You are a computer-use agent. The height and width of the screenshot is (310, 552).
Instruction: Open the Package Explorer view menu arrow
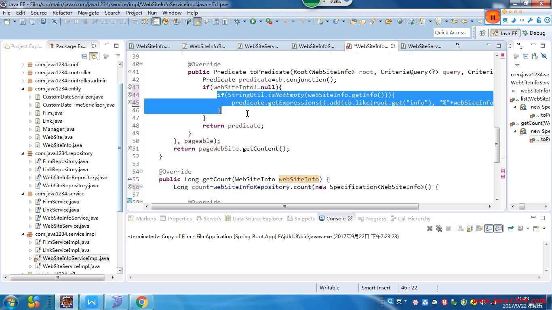point(117,56)
